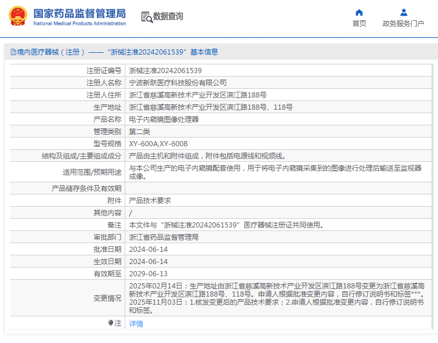This screenshot has width=438, height=343.
Task: Click the 型号规格 label
Action: coord(107,144)
